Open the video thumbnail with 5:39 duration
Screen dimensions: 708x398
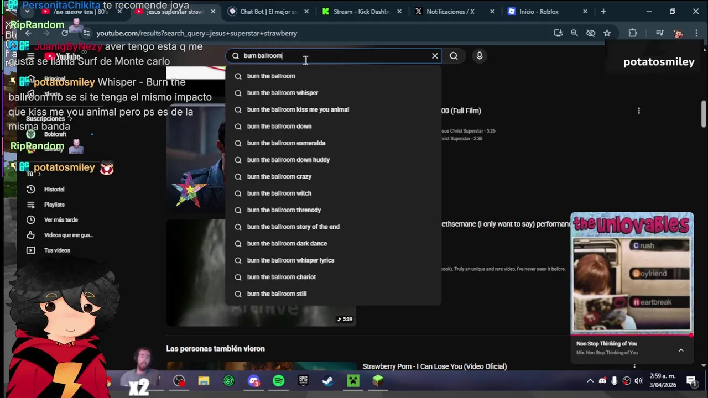261,273
